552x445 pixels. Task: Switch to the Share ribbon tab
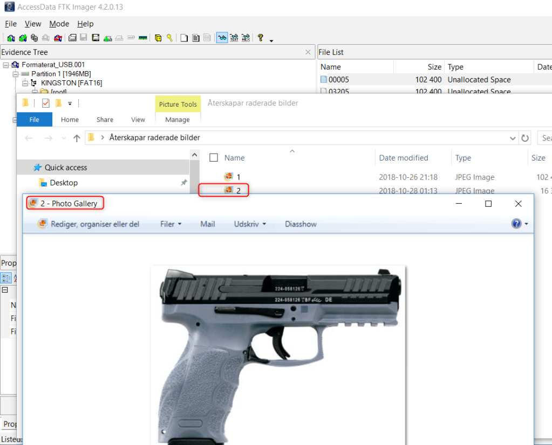[105, 120]
